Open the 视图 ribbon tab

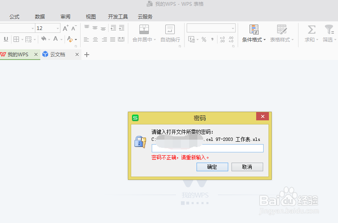(91, 16)
